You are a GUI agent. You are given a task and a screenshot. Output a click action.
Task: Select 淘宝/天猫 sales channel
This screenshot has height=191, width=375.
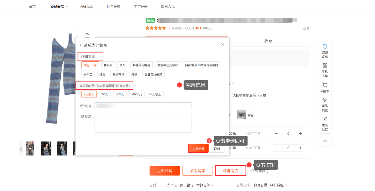tap(90, 65)
